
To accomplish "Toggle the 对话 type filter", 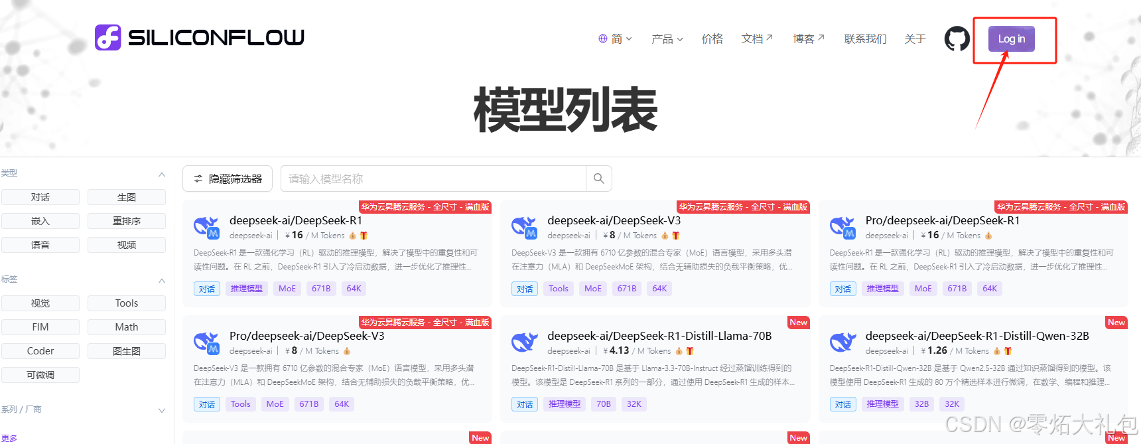I will [x=40, y=197].
